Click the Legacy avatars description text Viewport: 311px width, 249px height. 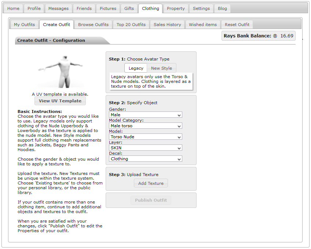click(x=151, y=81)
